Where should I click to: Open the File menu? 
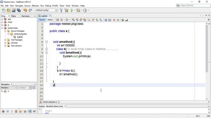[2, 6]
